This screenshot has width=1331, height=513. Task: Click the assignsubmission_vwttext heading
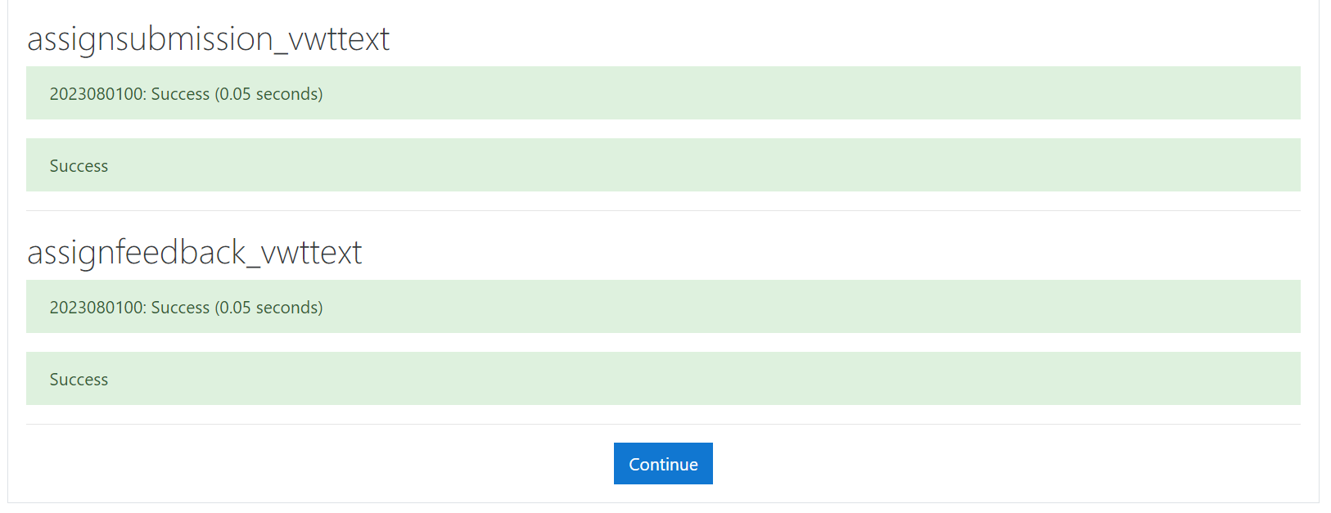208,39
